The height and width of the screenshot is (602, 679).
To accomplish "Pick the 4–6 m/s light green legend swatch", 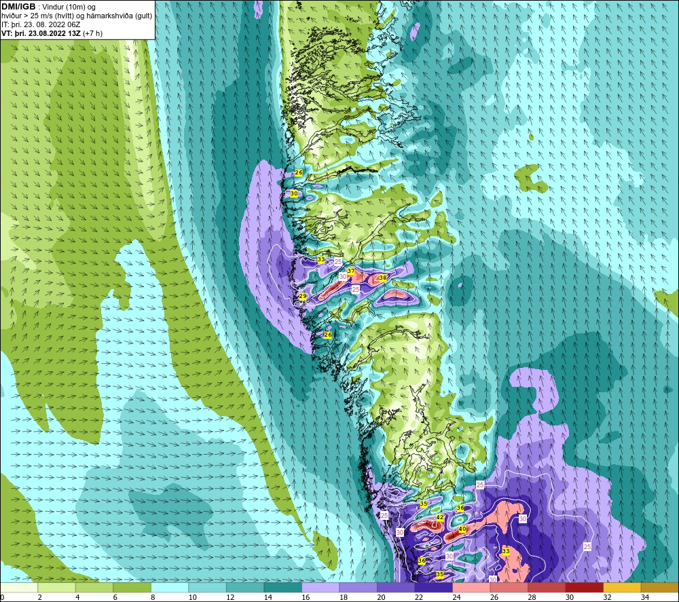I will click(x=94, y=587).
